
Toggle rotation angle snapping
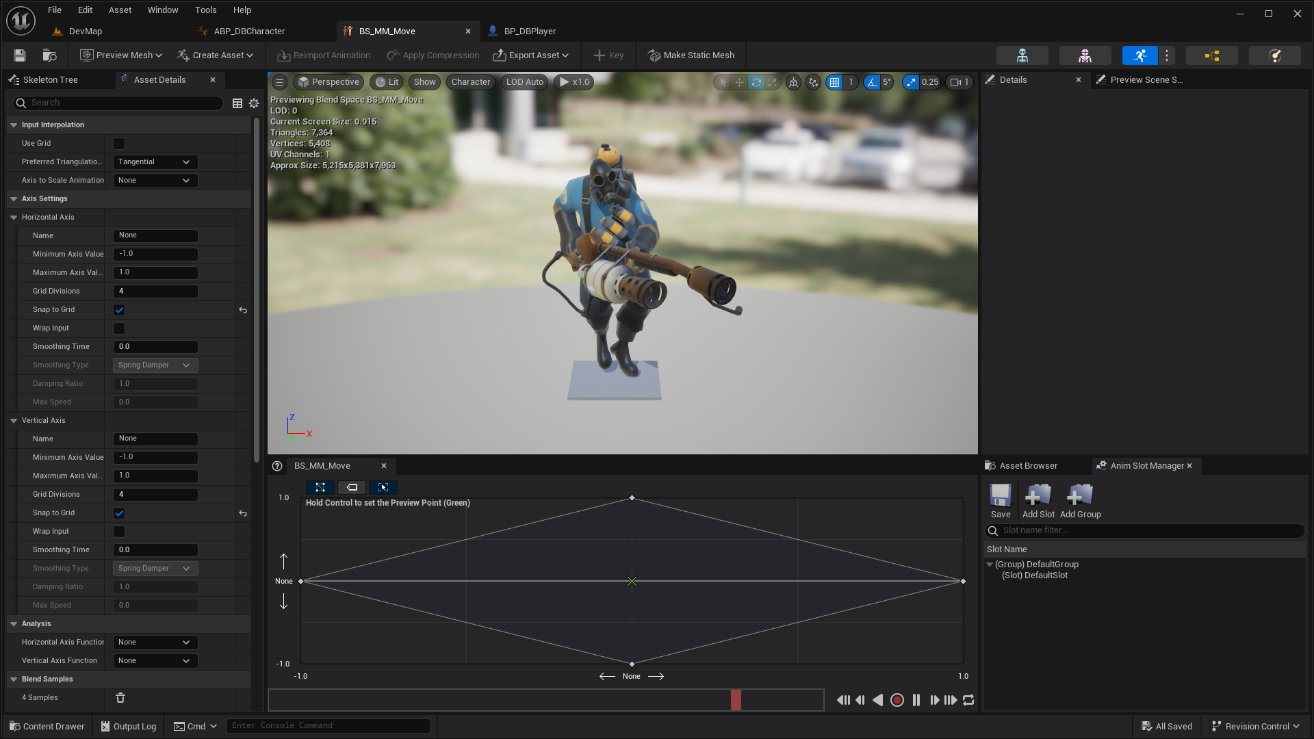872,82
